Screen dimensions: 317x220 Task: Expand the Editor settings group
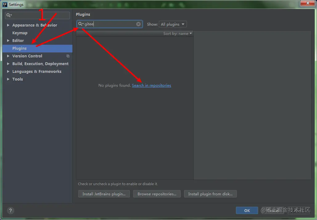pos(8,40)
